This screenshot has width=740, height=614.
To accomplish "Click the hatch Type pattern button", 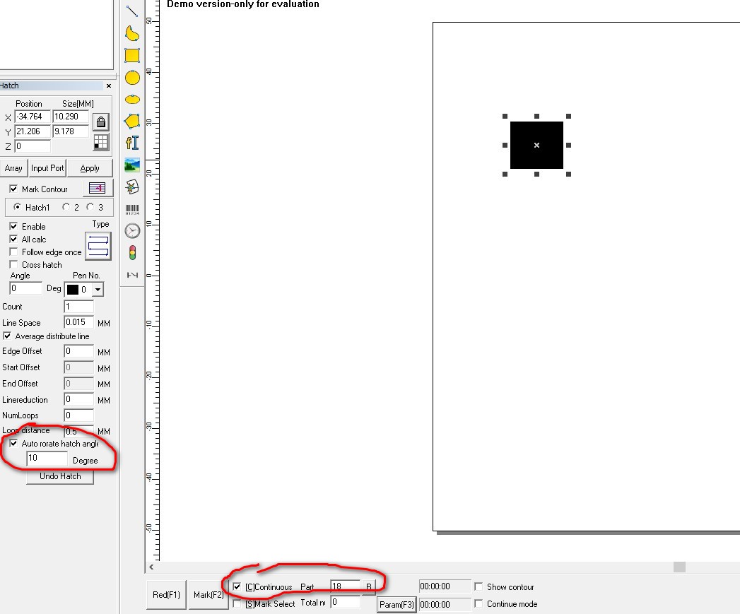I will click(98, 245).
